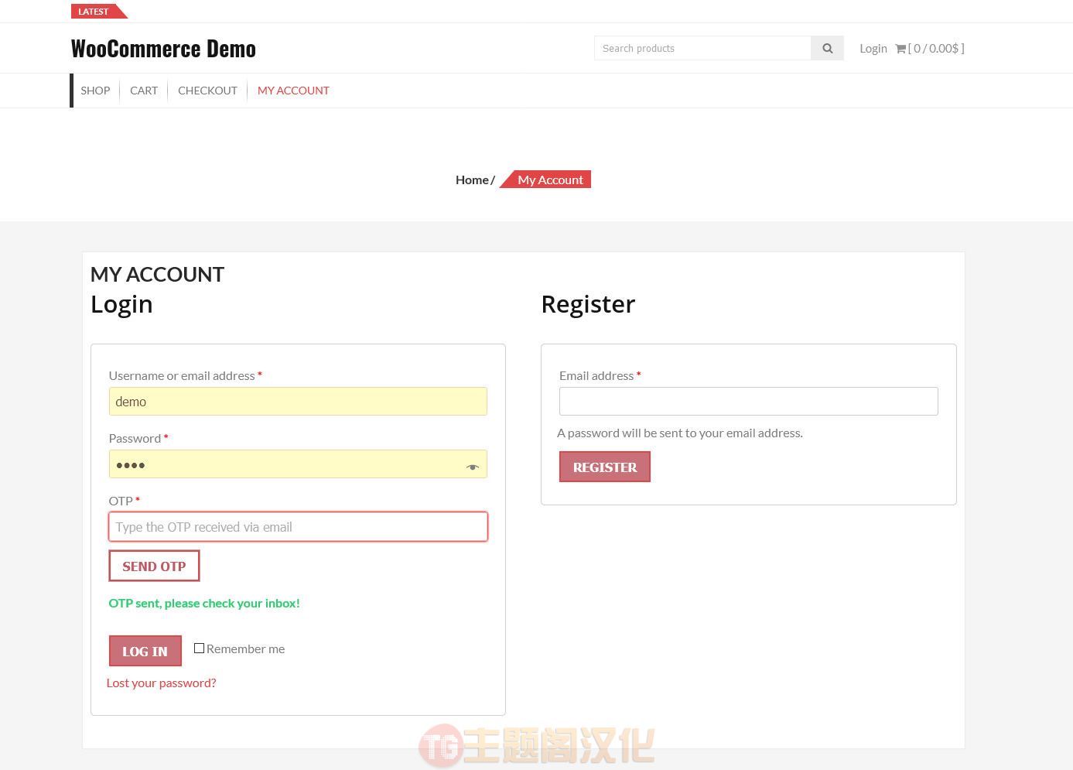The image size is (1073, 770).
Task: Check the Remember me checkbox
Action: click(199, 649)
